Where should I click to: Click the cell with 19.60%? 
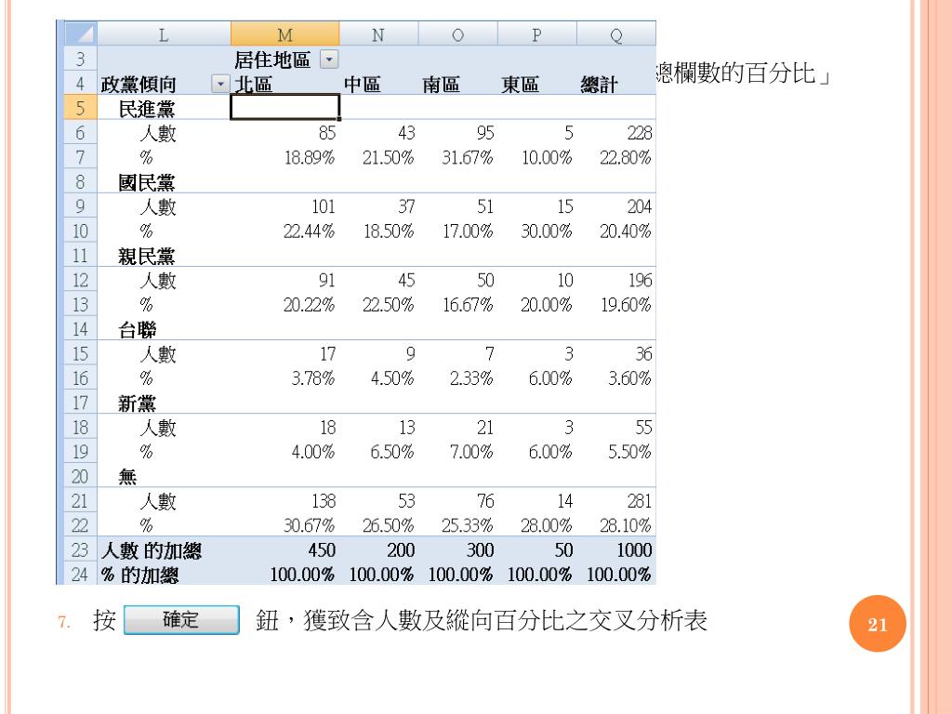click(626, 304)
